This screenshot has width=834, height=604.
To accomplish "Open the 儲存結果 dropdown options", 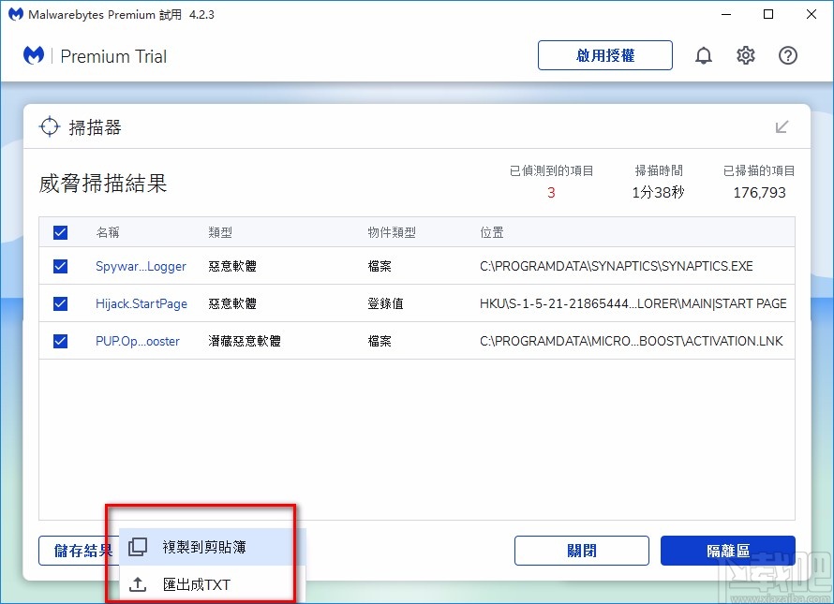I will [80, 551].
